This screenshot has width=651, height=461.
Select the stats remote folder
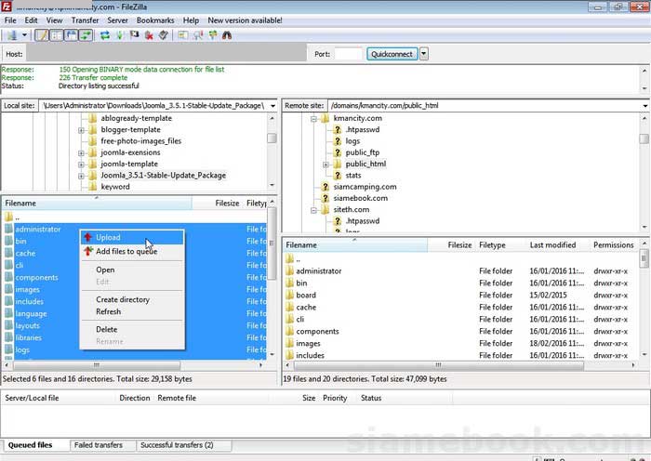353,176
